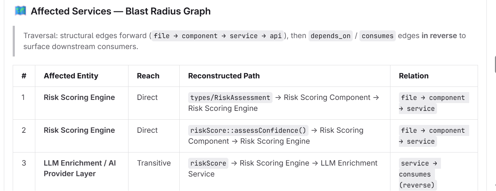
Task: Click the Reconstructed Path column header
Action: (224, 76)
